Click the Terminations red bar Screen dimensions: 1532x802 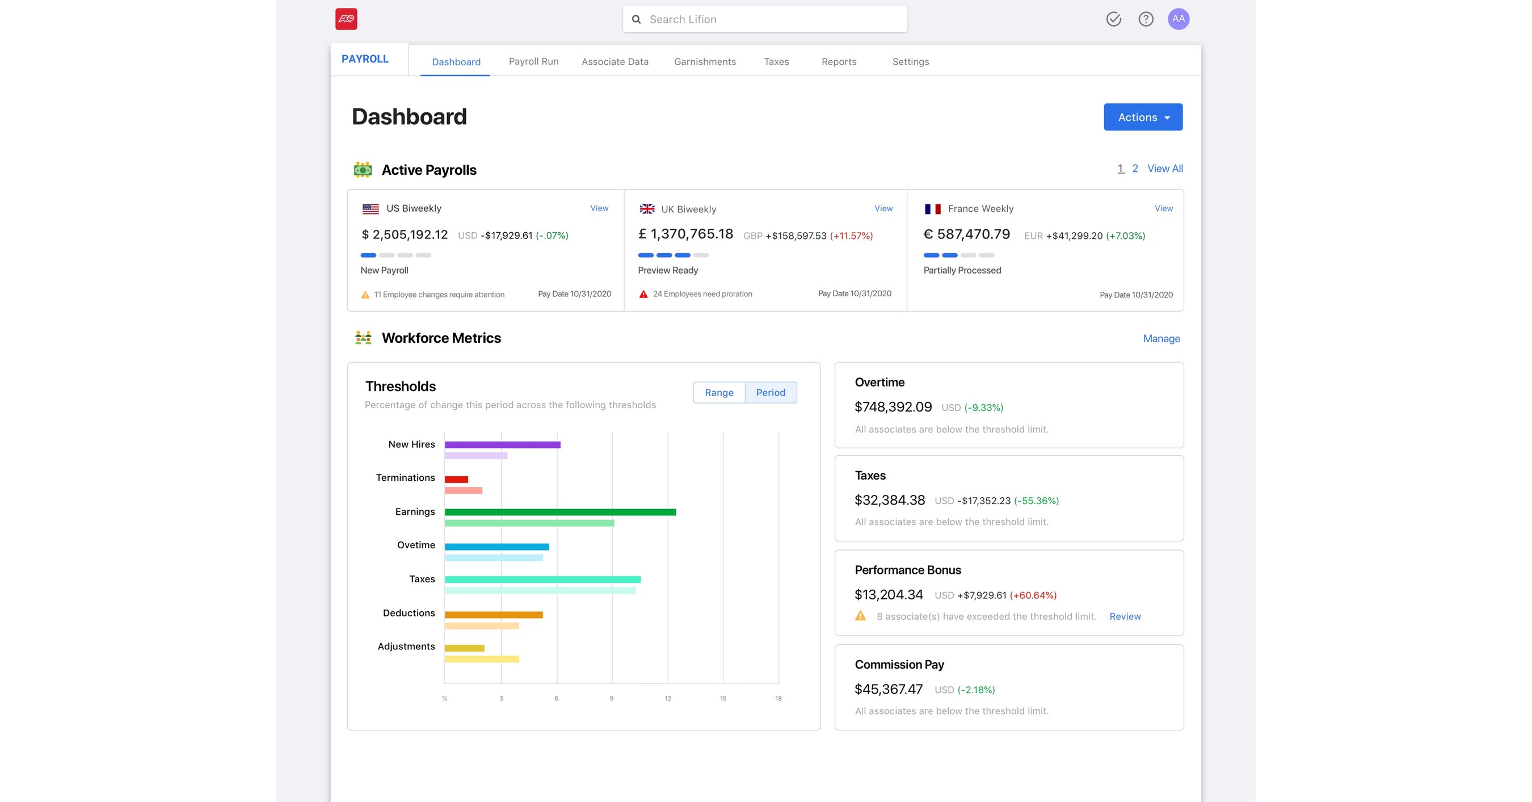coord(456,479)
